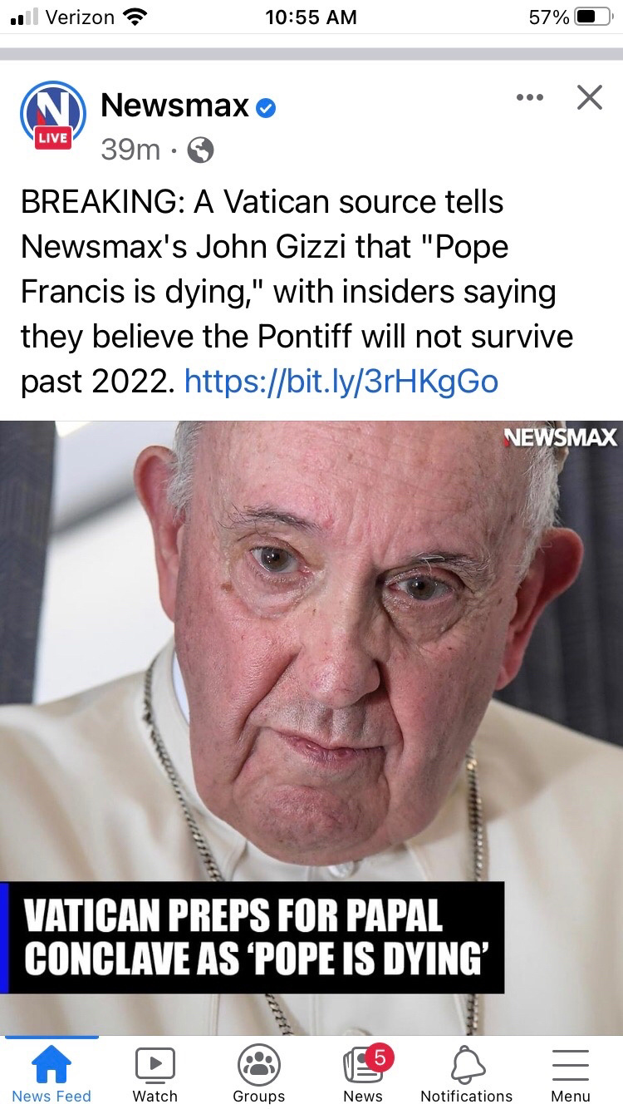Open the Newsmax profile picture
The image size is (623, 1109).
[52, 116]
